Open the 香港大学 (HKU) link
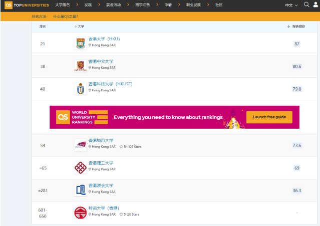 coord(104,39)
